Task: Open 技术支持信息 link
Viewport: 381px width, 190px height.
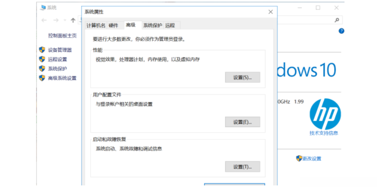Action: 324,133
